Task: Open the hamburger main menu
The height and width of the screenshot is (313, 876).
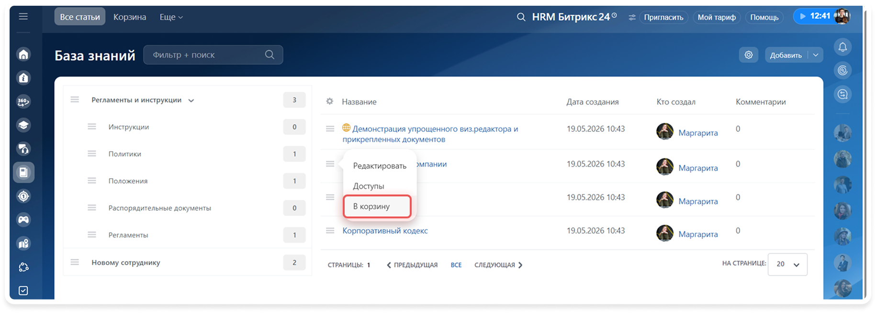Action: click(x=23, y=17)
